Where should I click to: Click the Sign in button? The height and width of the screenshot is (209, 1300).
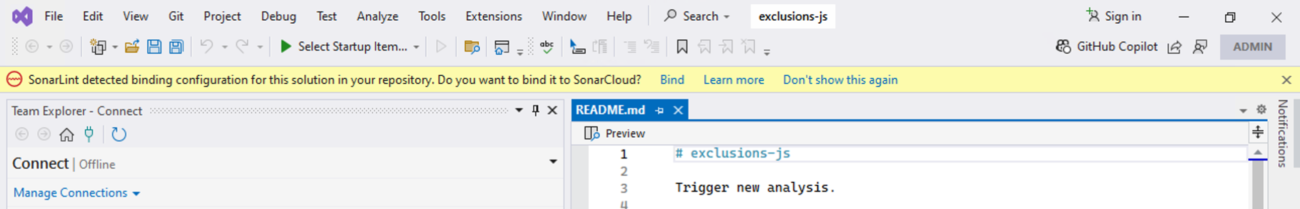tap(1114, 16)
